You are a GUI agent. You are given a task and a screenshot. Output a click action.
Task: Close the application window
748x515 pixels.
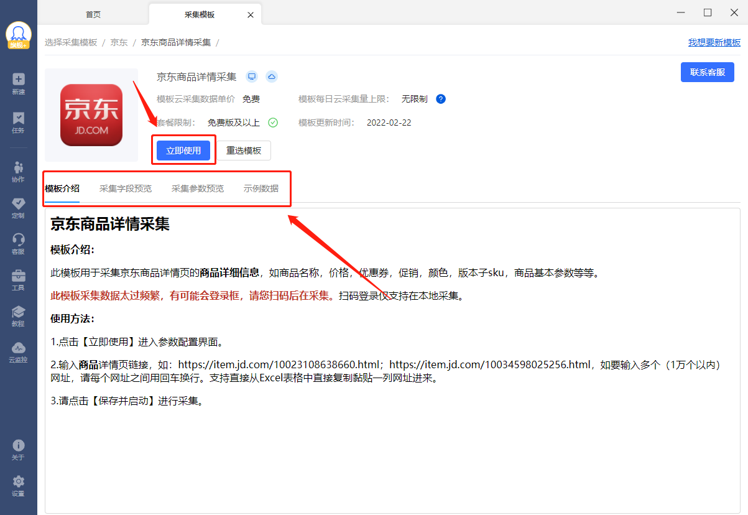click(x=734, y=12)
